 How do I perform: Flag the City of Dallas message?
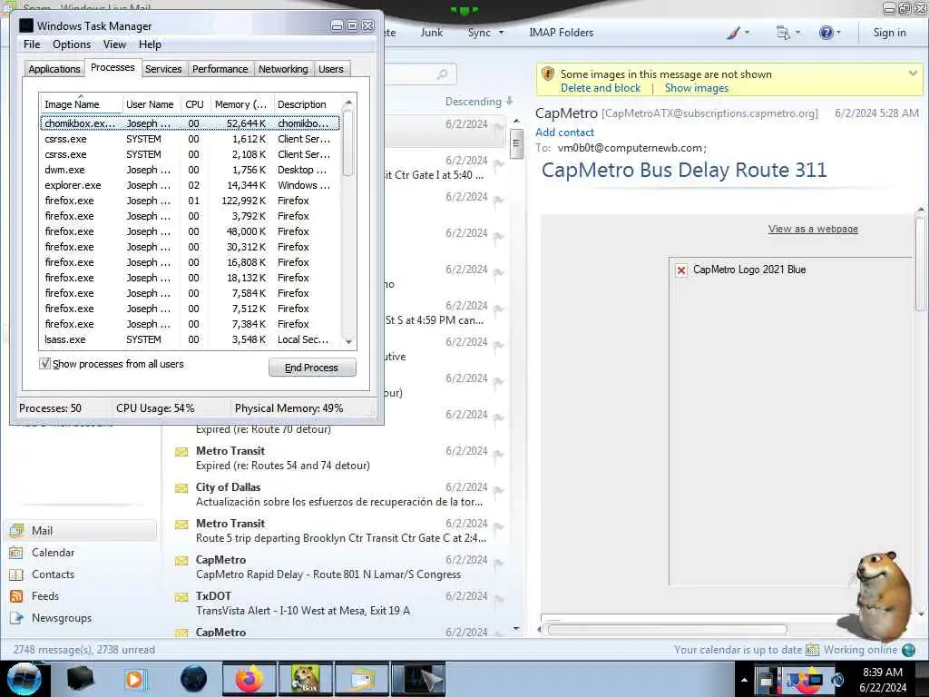(x=498, y=491)
